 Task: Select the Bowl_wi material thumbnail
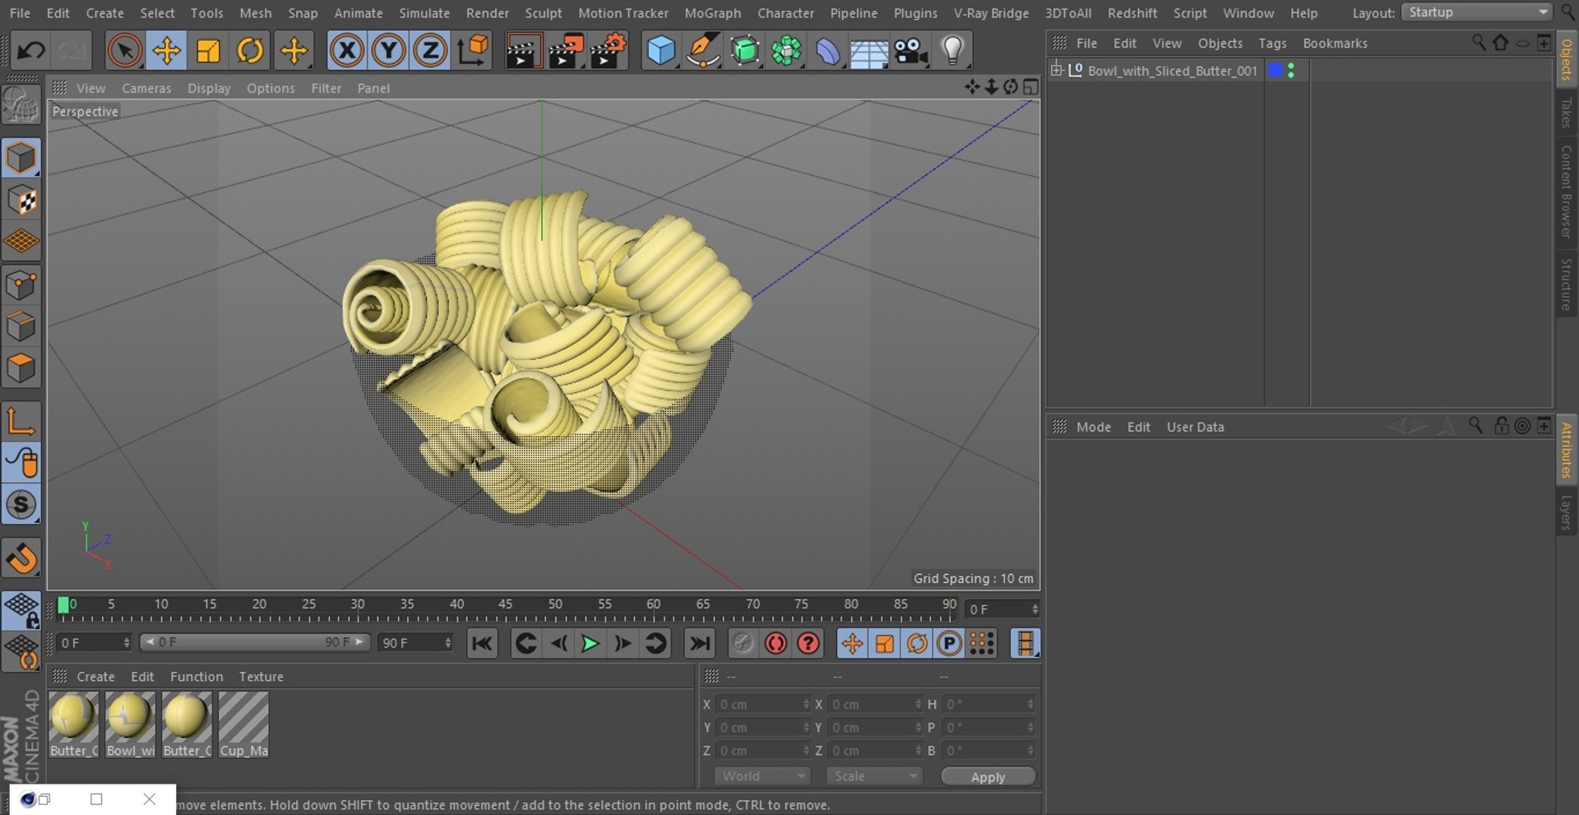(x=130, y=725)
